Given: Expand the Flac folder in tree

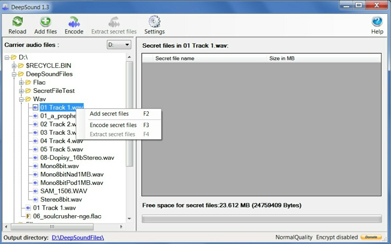Looking at the screenshot, I should (21, 83).
